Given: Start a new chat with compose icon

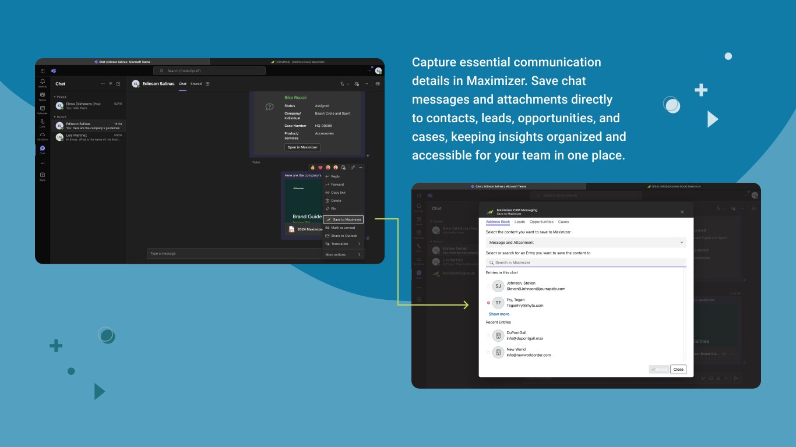Looking at the screenshot, I should [118, 84].
